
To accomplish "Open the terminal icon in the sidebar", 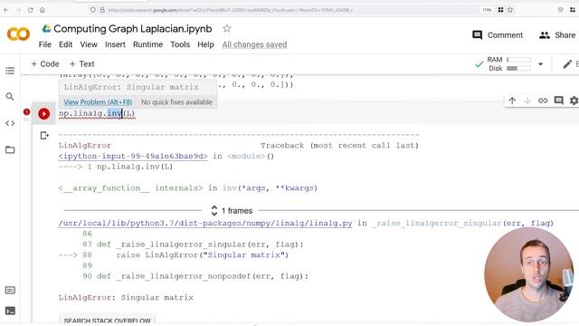I will (x=10, y=311).
